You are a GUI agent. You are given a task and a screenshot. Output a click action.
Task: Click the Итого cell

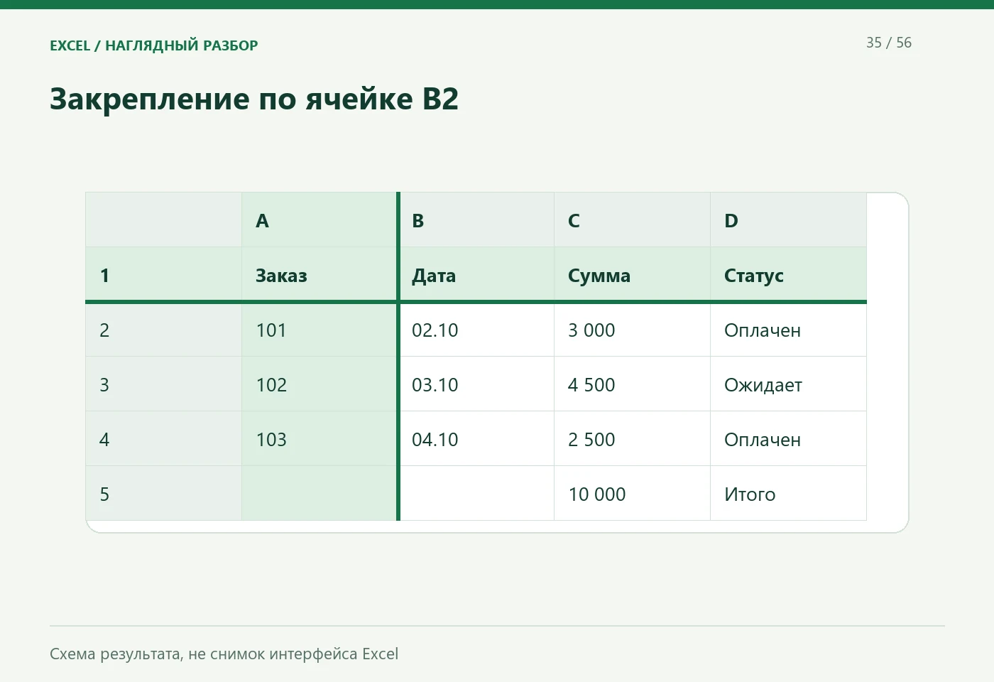(788, 494)
